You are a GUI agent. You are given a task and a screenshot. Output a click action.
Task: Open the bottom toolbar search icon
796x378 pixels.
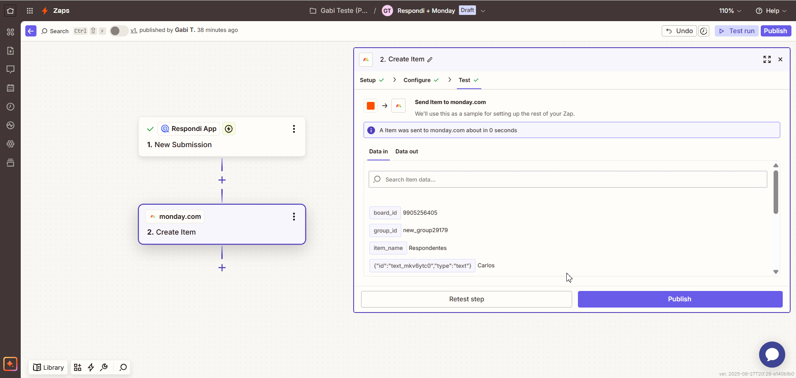(123, 367)
